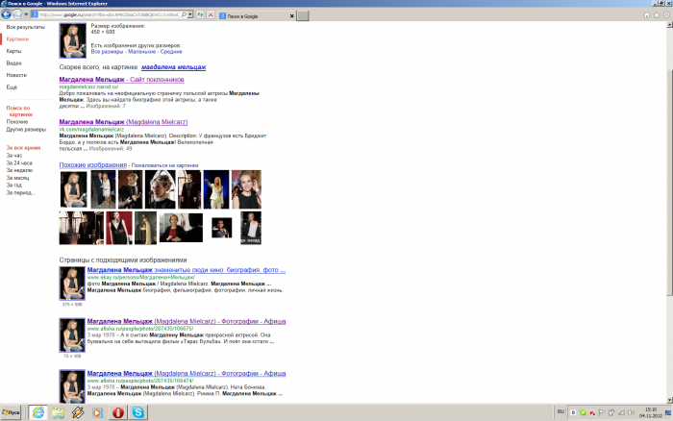673x421 pixels.
Task: Go back with the browser Back arrow
Action: pyautogui.click(x=6, y=14)
